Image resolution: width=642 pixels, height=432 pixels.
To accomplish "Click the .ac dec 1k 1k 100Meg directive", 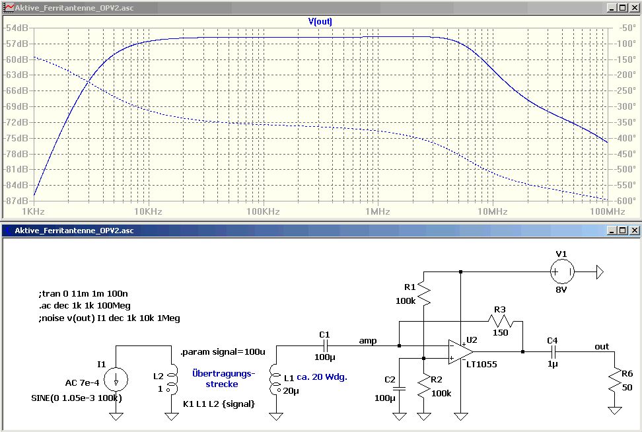I will click(85, 305).
